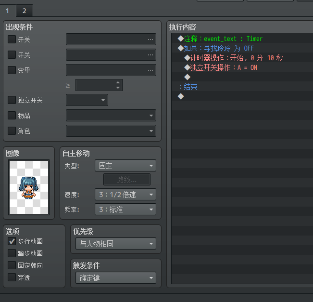
Task: Enable the first 开关 condition checkbox
Action: tap(12, 39)
